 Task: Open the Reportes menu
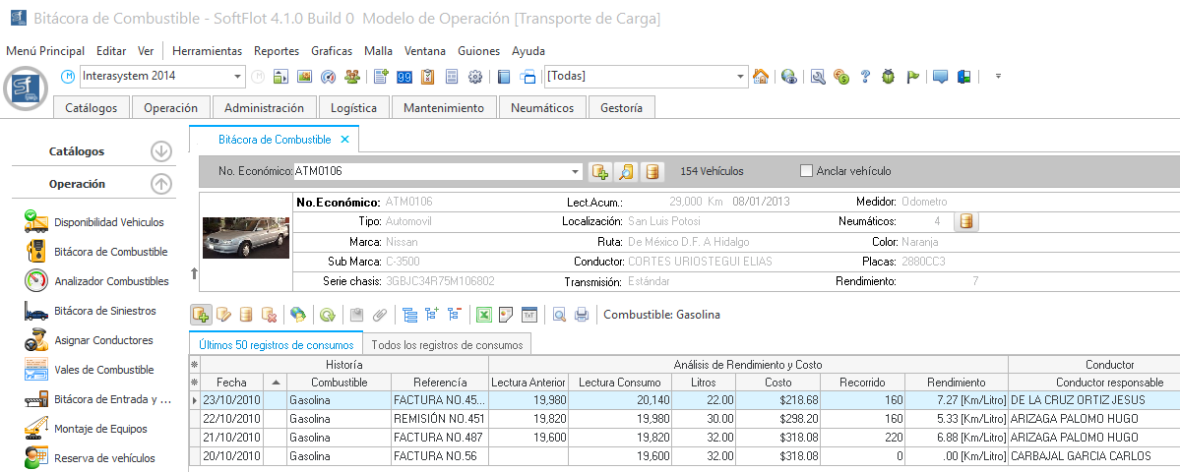point(276,51)
